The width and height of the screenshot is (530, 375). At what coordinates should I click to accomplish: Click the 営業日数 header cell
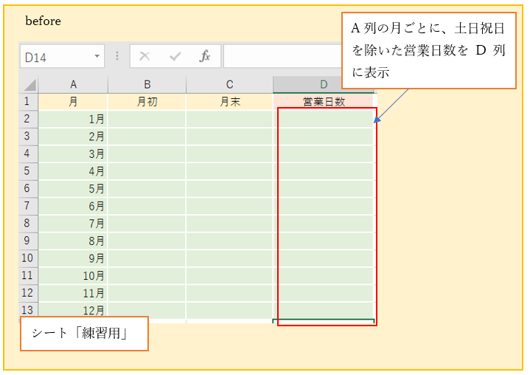[324, 102]
